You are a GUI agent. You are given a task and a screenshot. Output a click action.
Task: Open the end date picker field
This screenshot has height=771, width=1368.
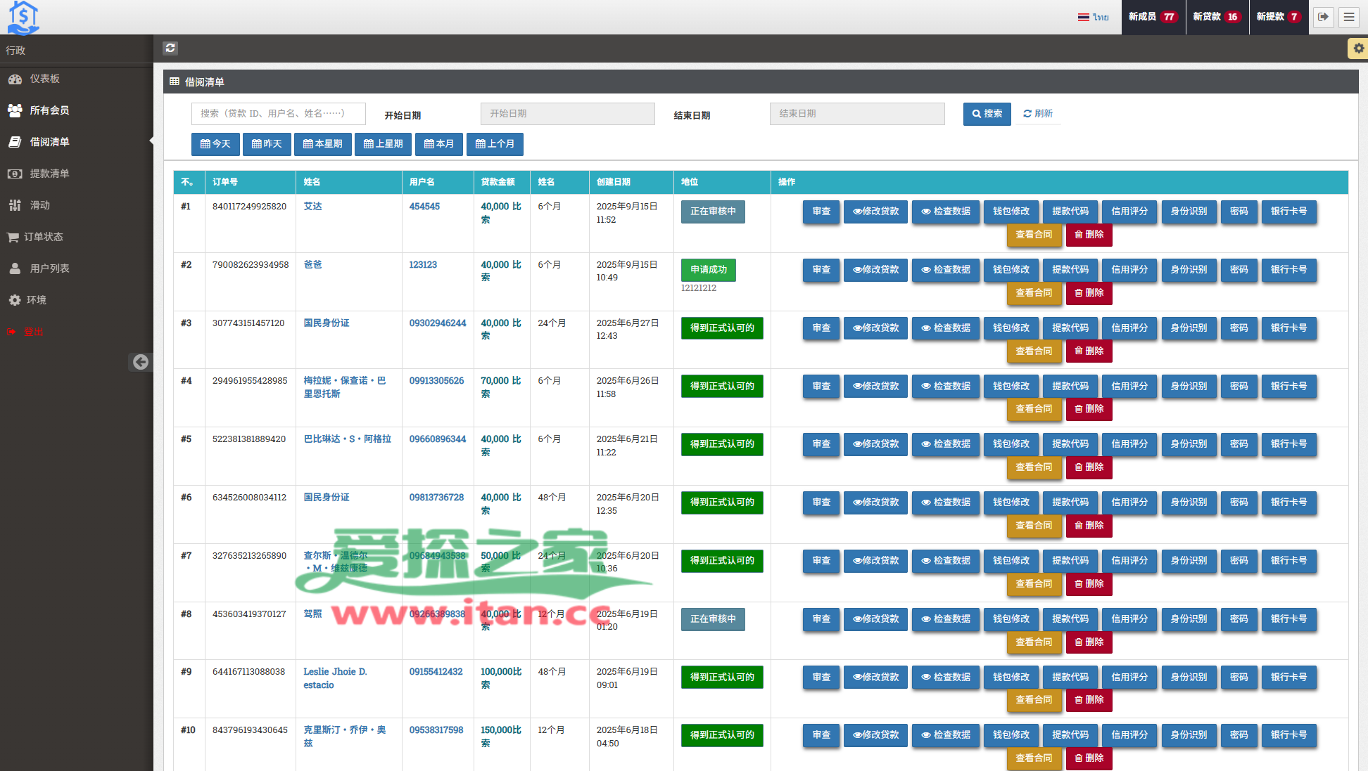click(x=856, y=114)
